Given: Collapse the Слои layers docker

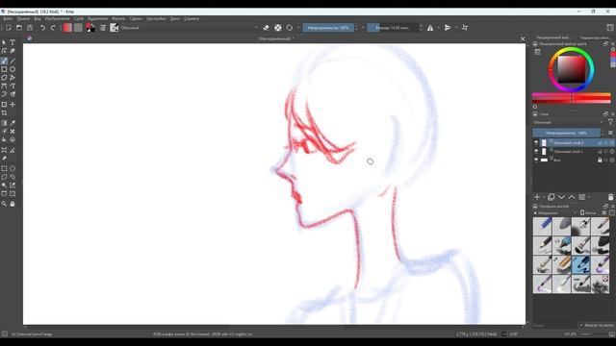Looking at the screenshot, I should tap(535, 114).
